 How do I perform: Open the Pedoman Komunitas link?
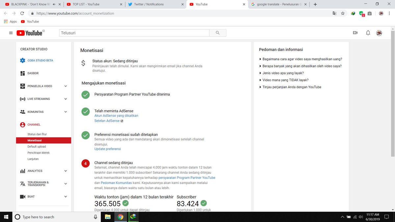[x=116, y=183]
